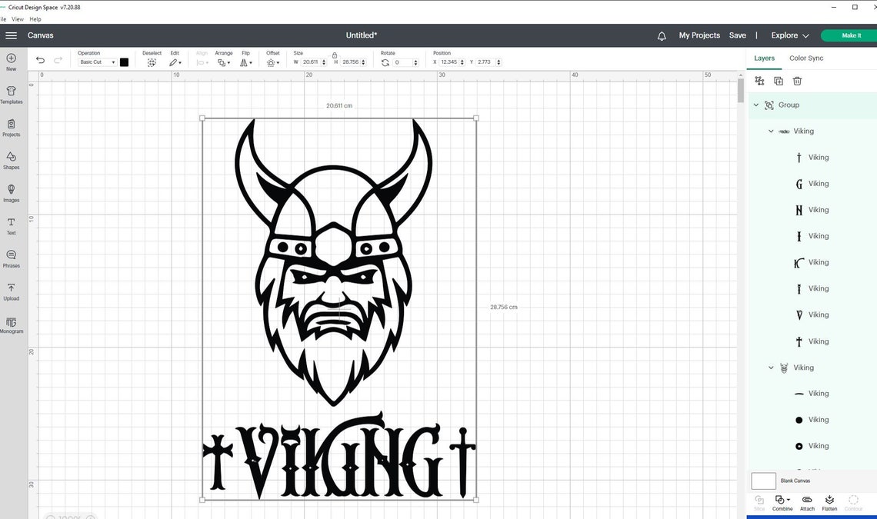Click the W size input field

(311, 62)
